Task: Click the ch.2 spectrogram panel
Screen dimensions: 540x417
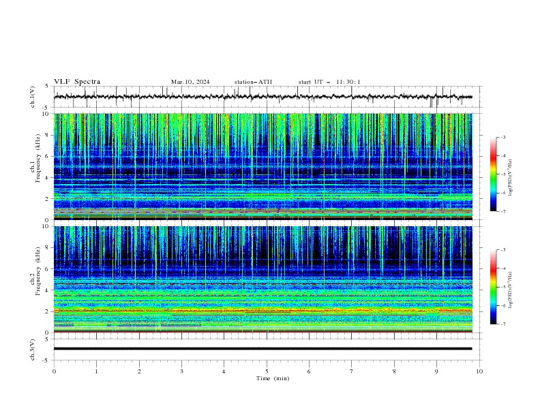Action: pyautogui.click(x=263, y=279)
